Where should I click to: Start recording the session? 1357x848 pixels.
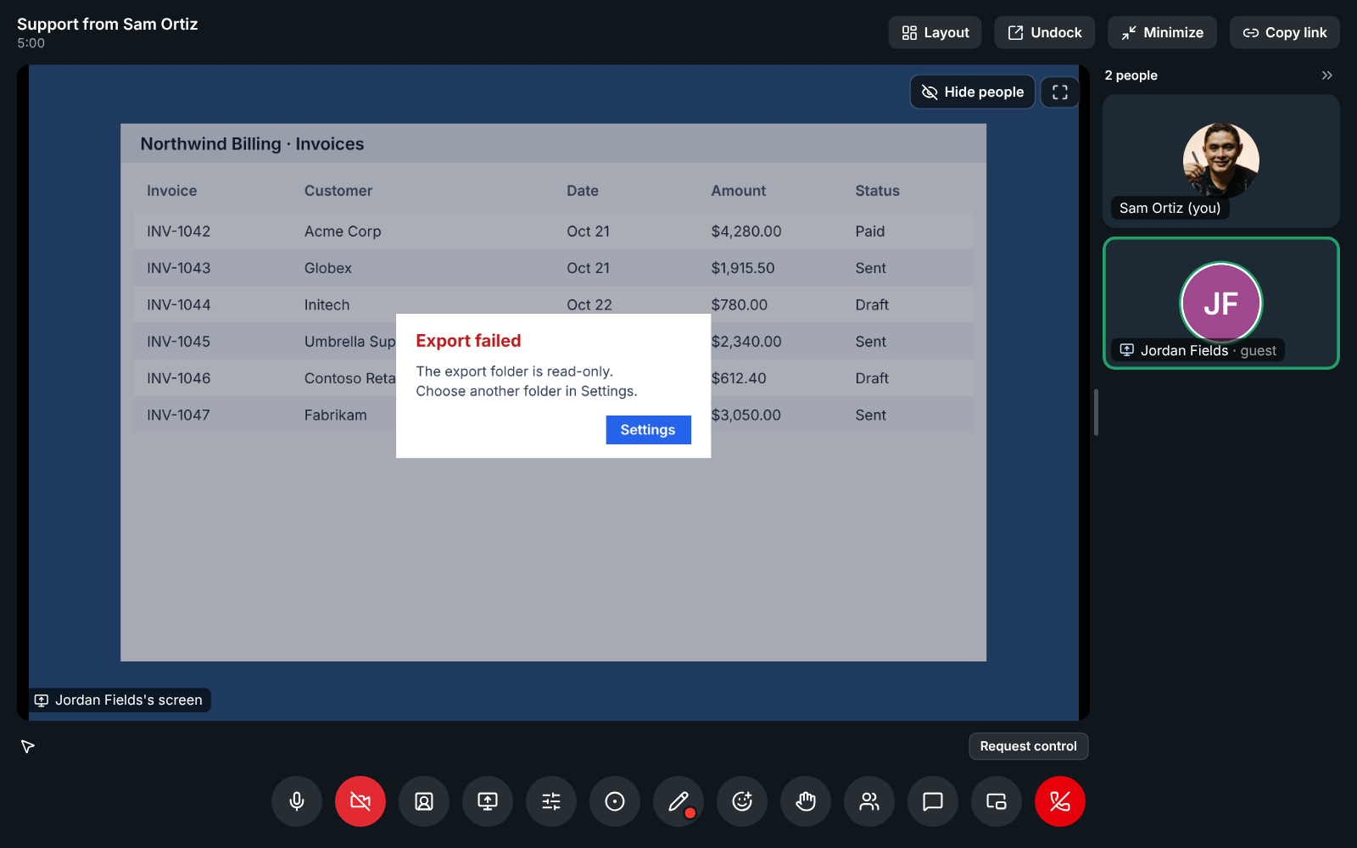615,801
